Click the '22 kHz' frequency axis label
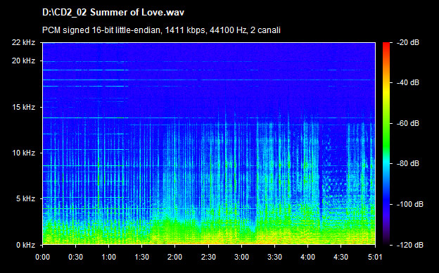This screenshot has width=439, height=273. point(23,42)
